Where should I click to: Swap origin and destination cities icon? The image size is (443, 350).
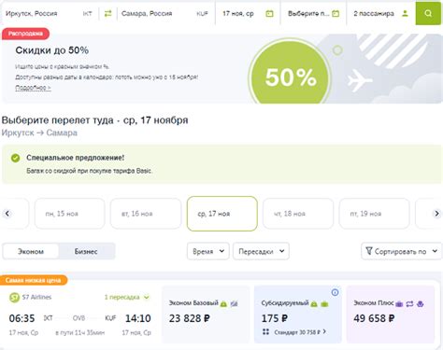tap(107, 13)
